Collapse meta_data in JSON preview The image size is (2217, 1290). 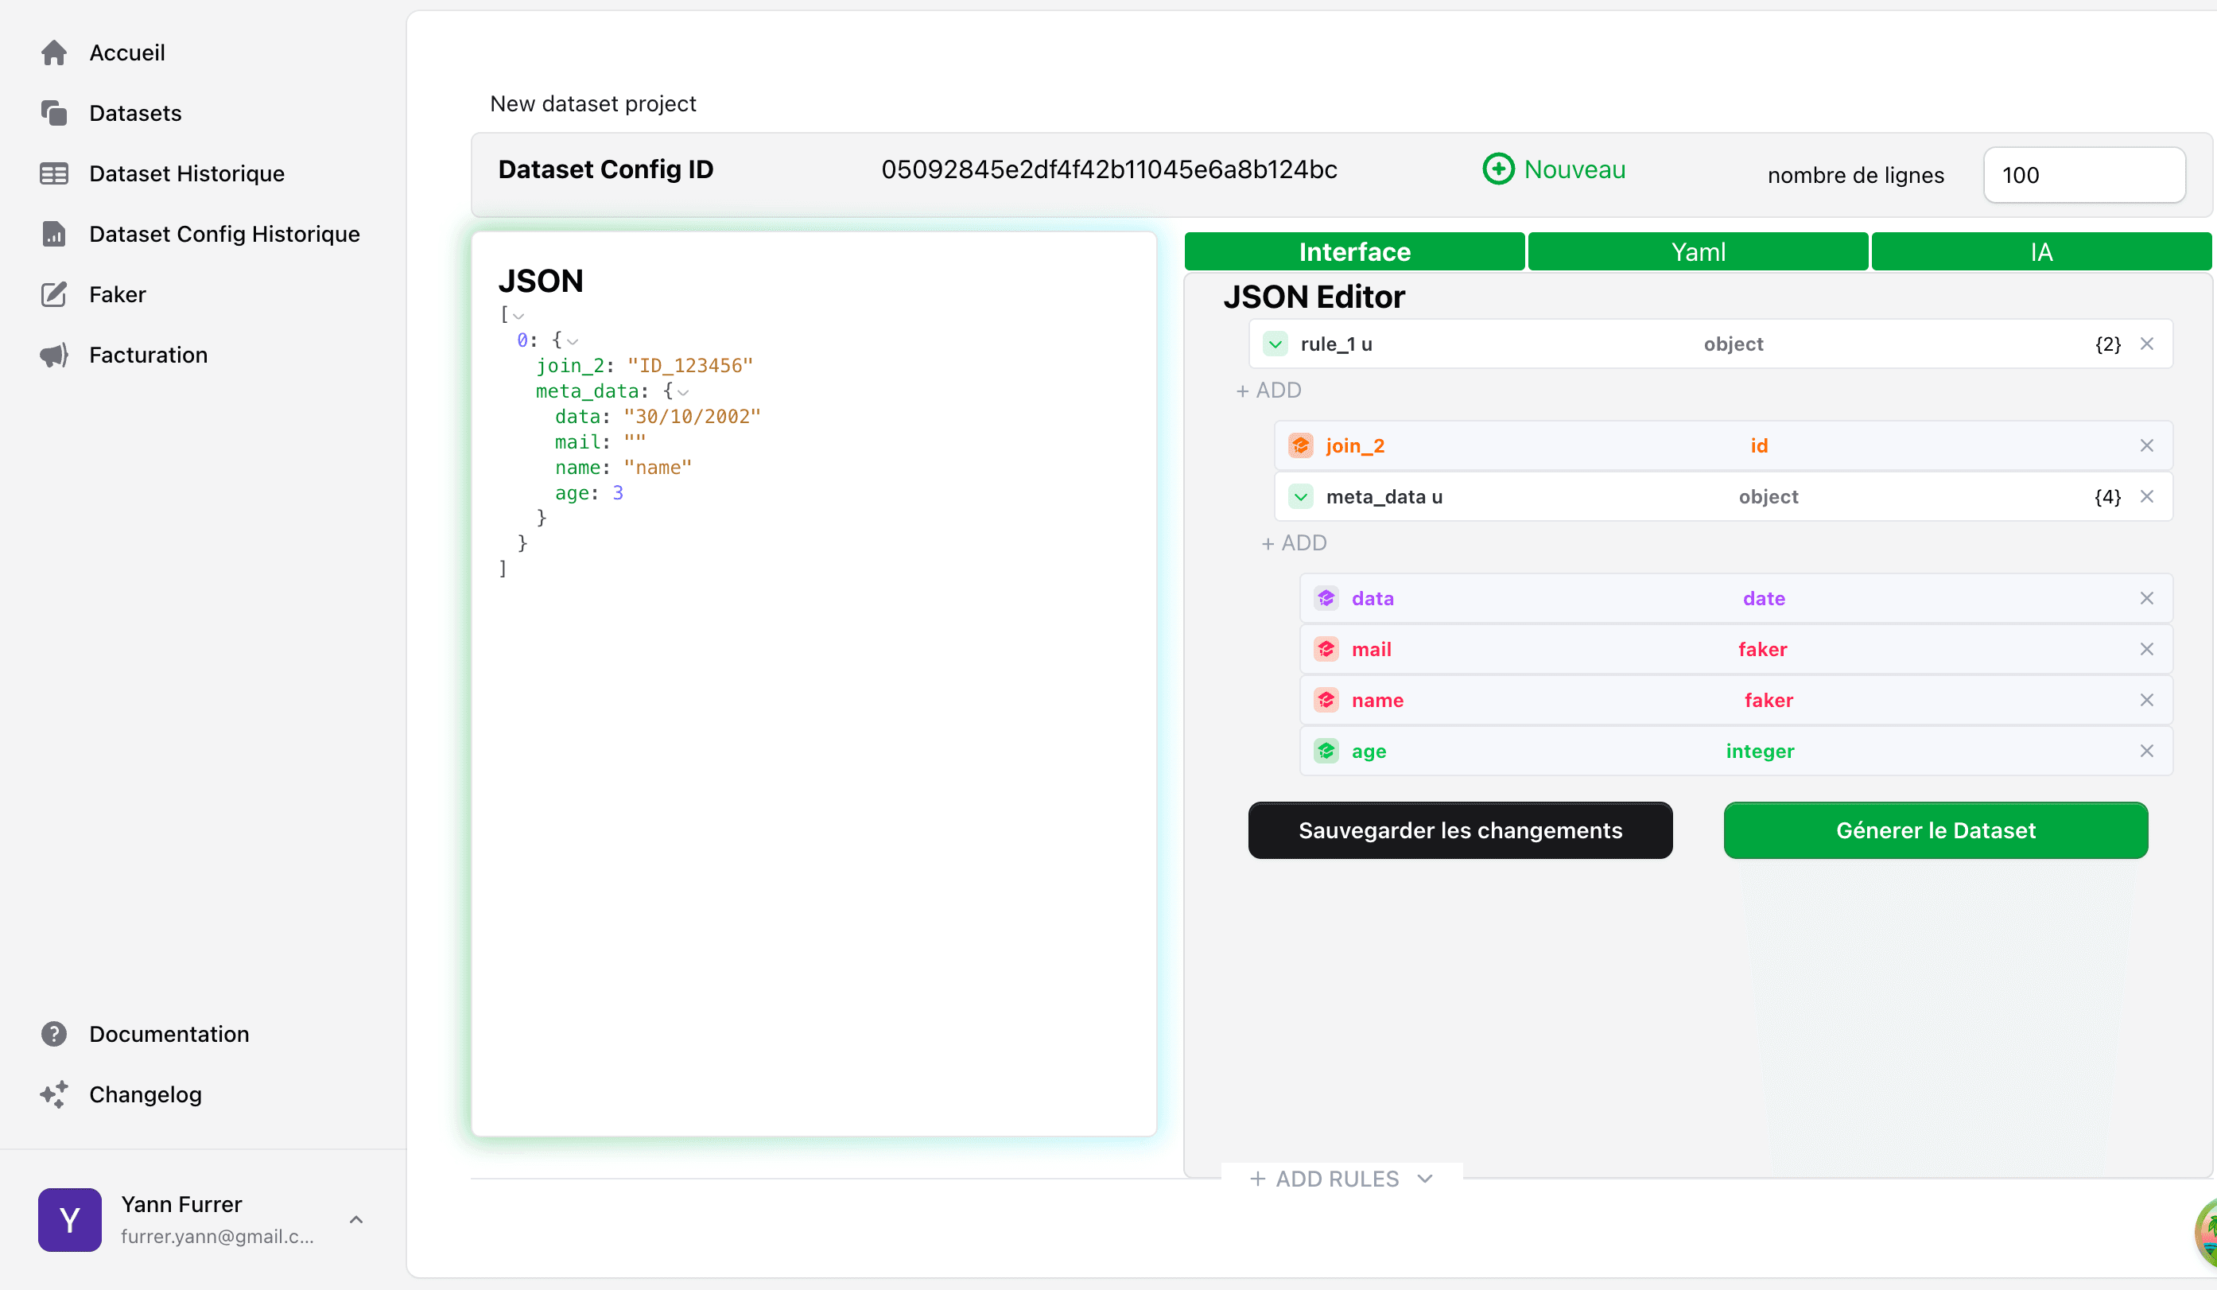[684, 392]
